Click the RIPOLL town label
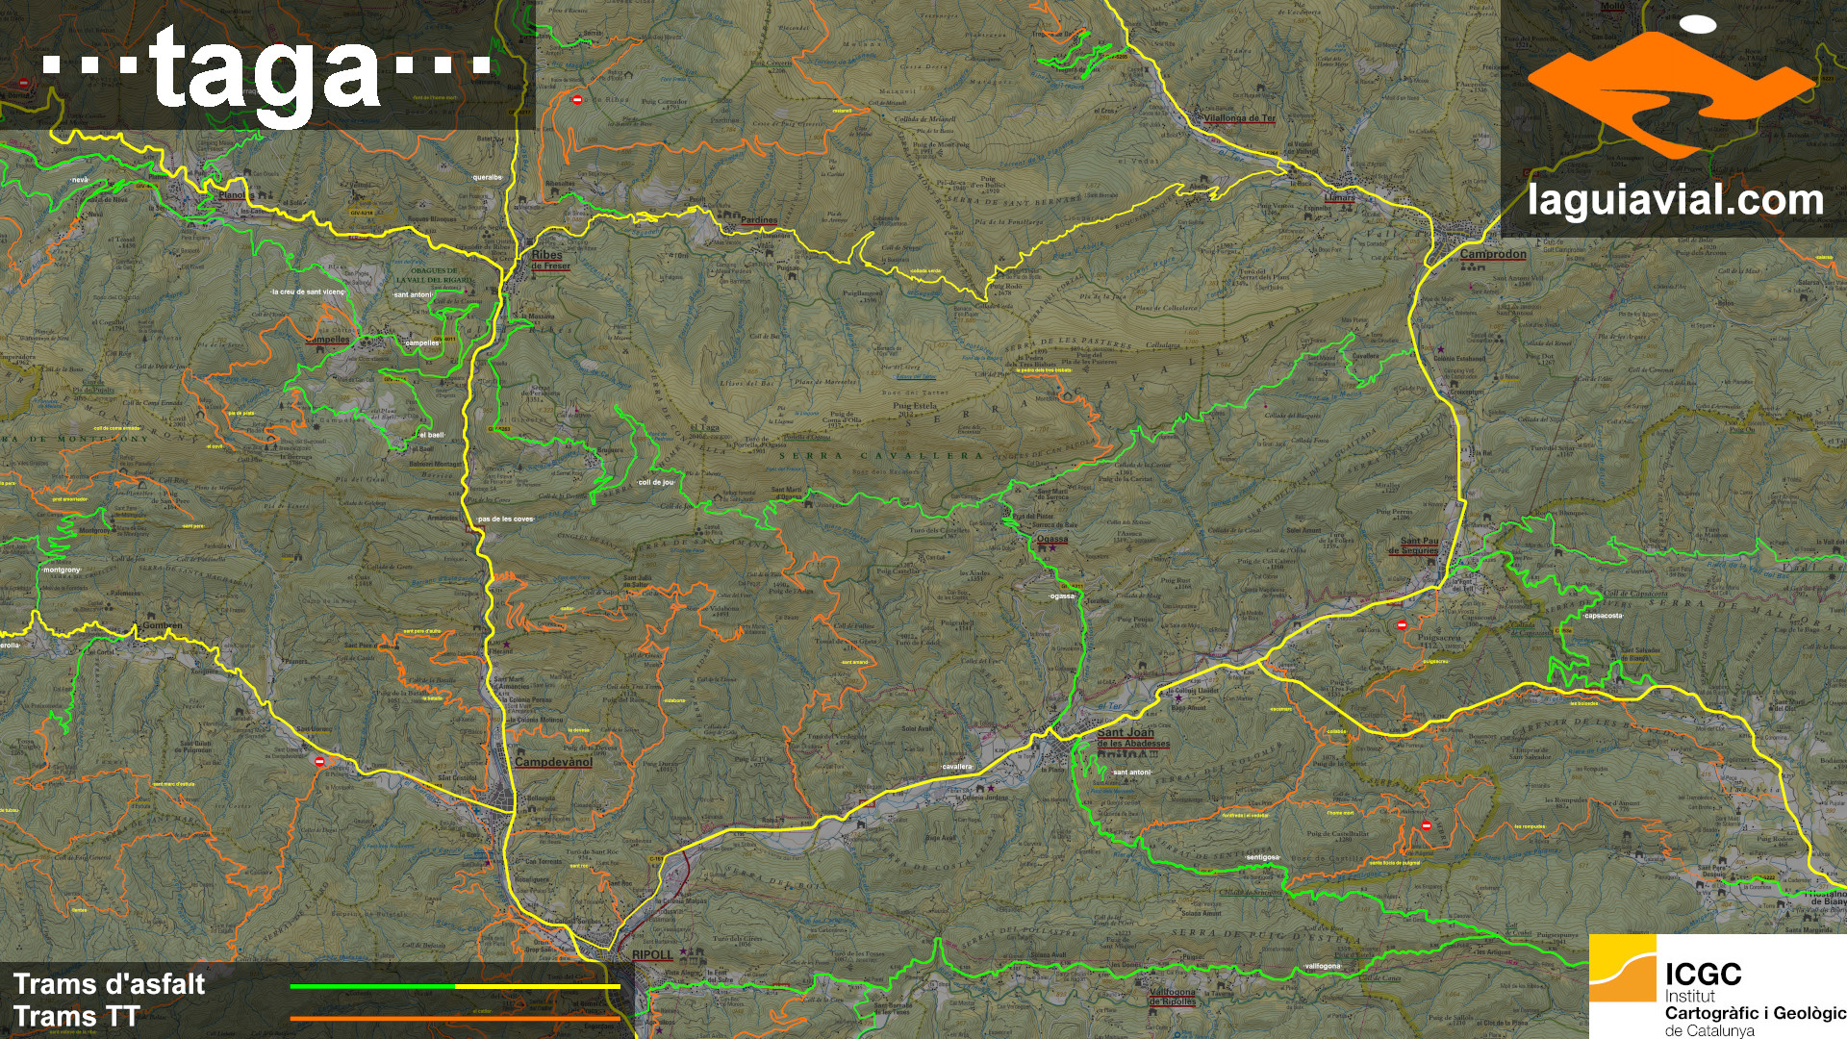This screenshot has height=1039, width=1847. [x=652, y=954]
